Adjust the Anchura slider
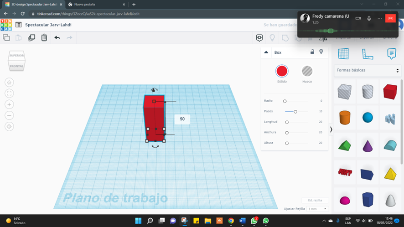The image size is (404, 227). (287, 133)
